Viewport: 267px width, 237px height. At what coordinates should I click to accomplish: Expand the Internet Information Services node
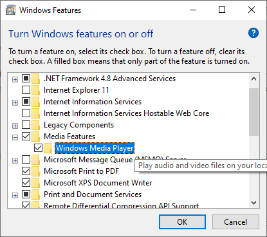tap(15, 103)
